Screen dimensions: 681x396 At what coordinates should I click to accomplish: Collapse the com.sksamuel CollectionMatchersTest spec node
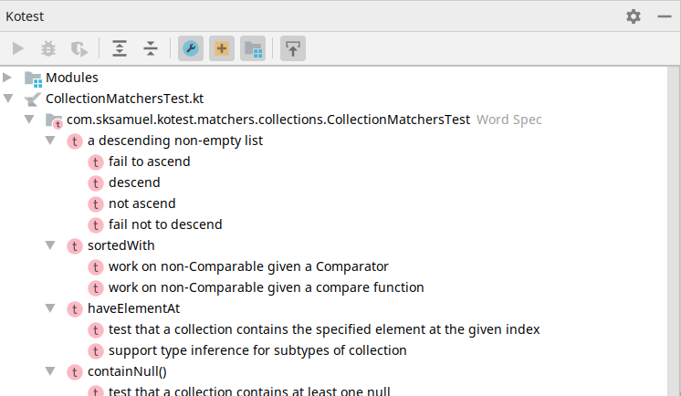point(29,119)
